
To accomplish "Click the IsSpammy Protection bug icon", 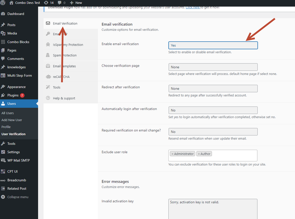I will [x=48, y=45].
